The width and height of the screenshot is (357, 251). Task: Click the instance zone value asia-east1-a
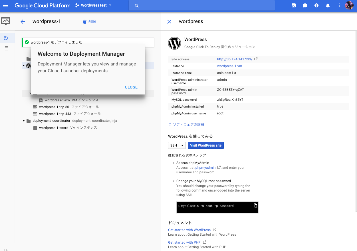[227, 73]
